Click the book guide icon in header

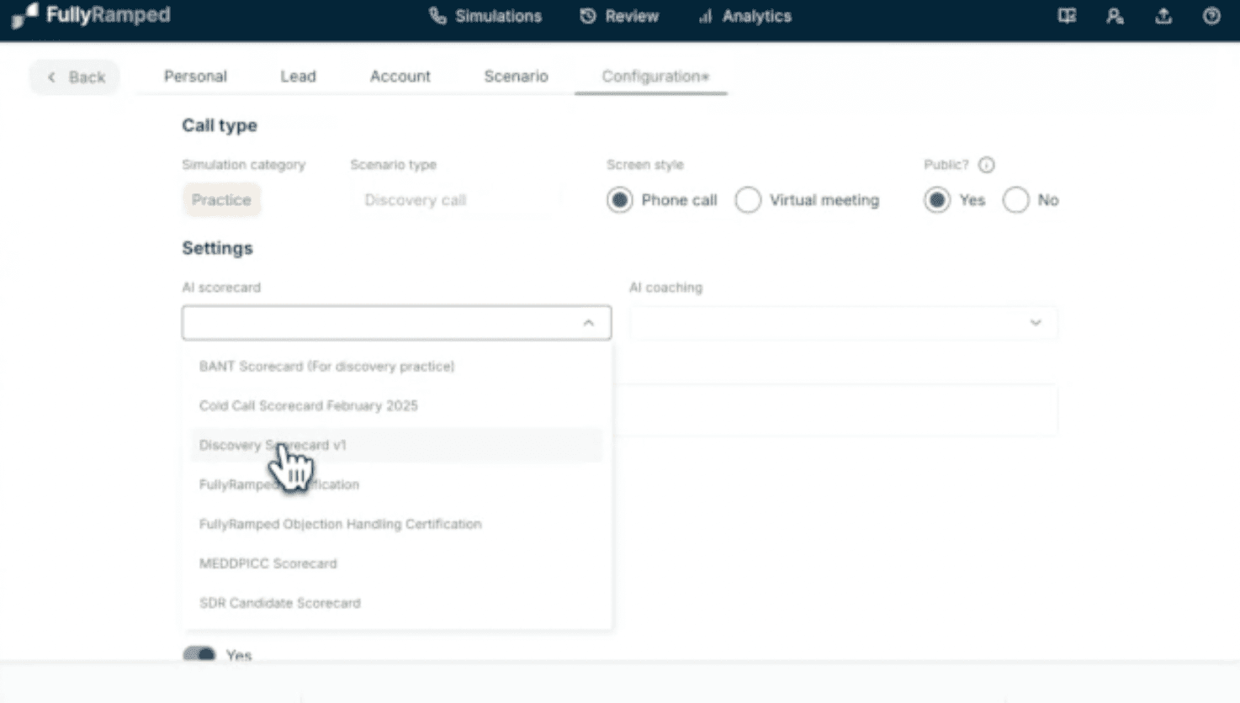click(1067, 16)
